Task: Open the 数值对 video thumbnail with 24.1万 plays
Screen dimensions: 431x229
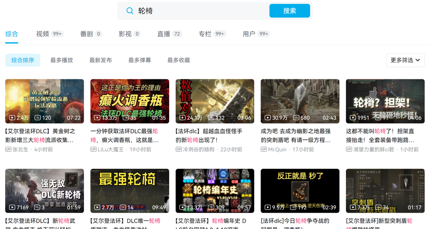Action: click(215, 101)
